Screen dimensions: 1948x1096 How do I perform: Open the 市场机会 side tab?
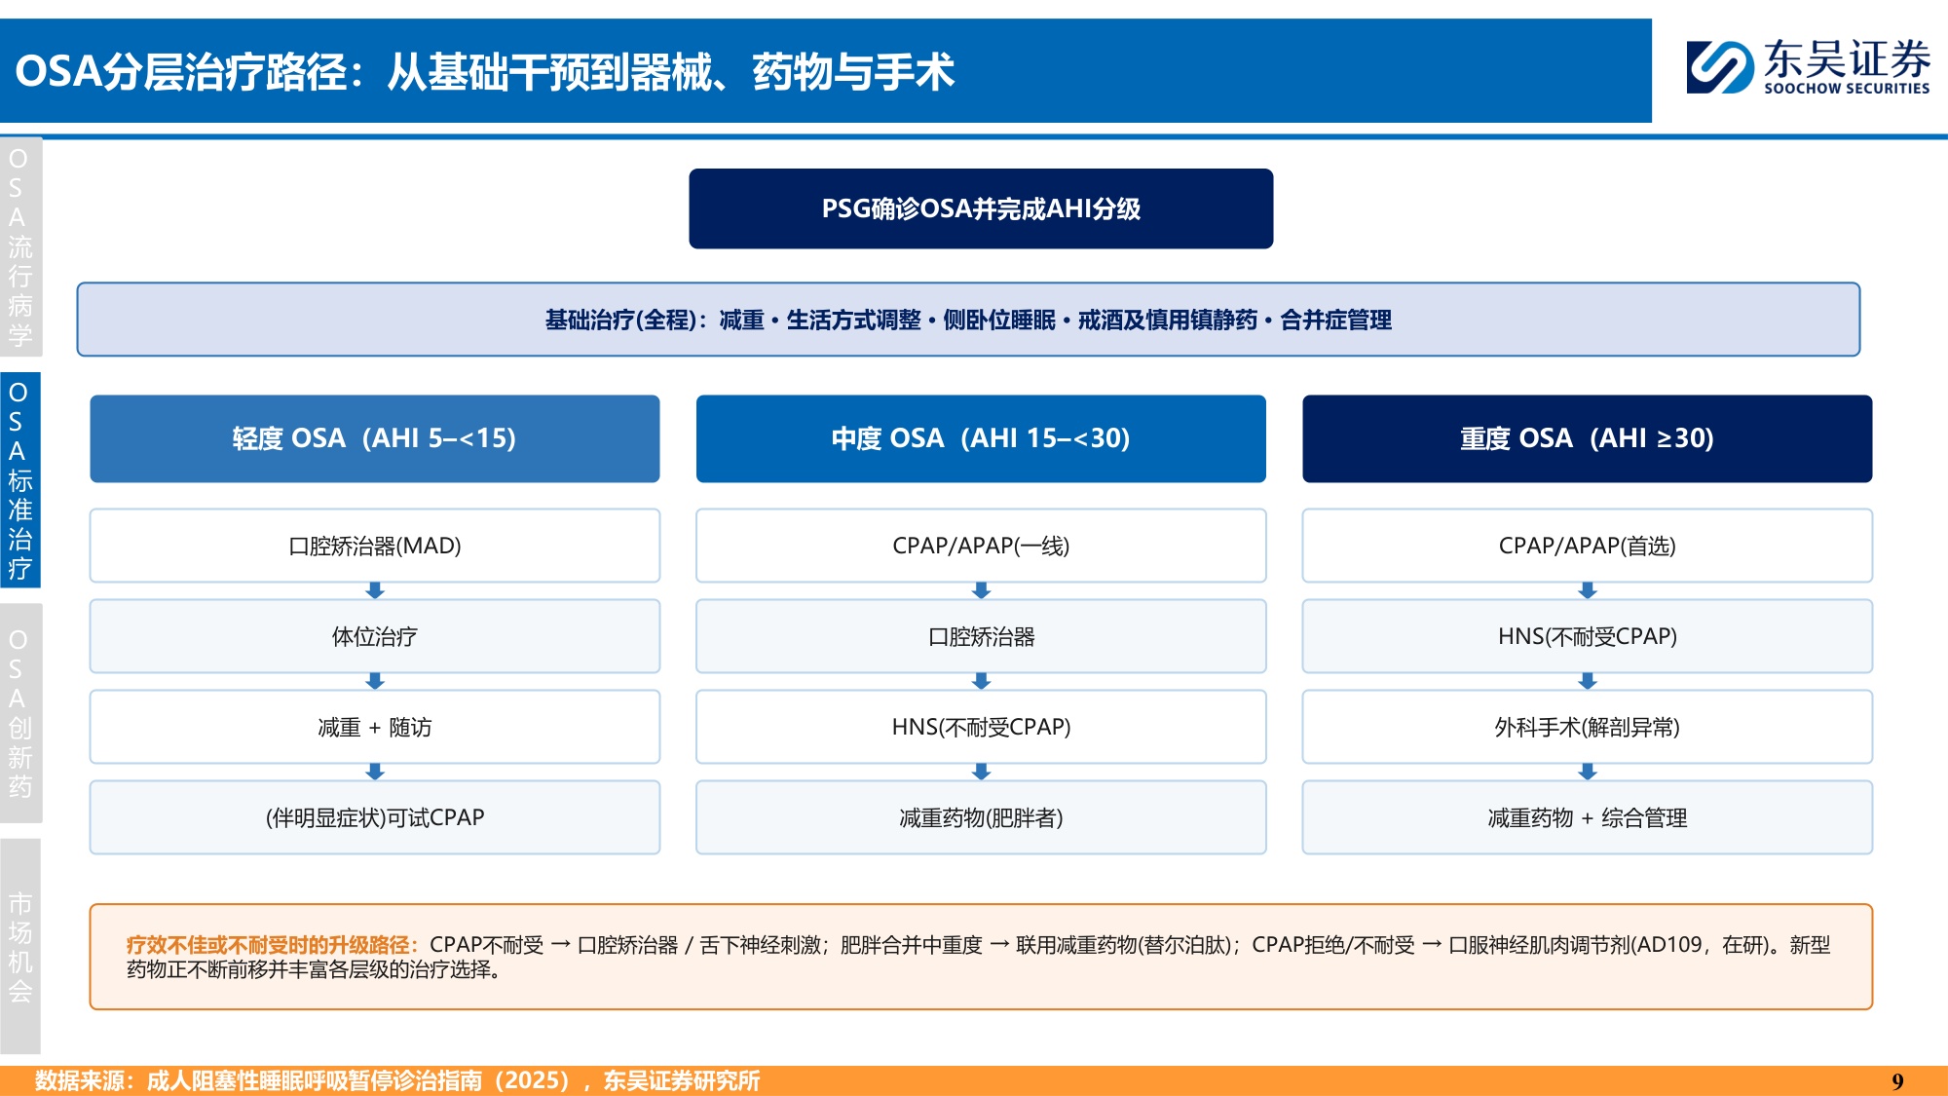click(20, 946)
